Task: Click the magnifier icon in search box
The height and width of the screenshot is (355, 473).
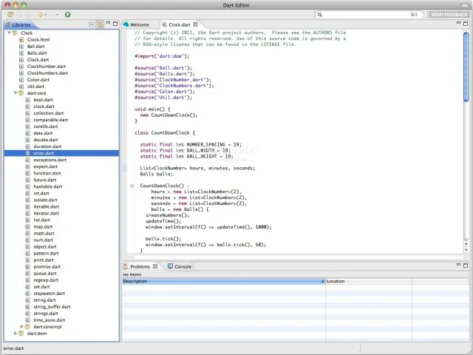Action: click(x=320, y=15)
